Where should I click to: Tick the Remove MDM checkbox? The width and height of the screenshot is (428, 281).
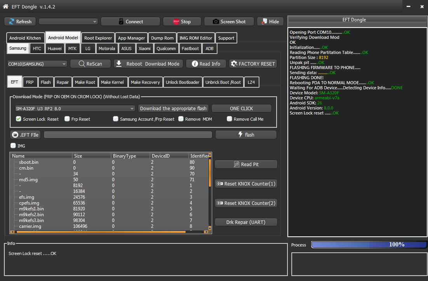181,119
